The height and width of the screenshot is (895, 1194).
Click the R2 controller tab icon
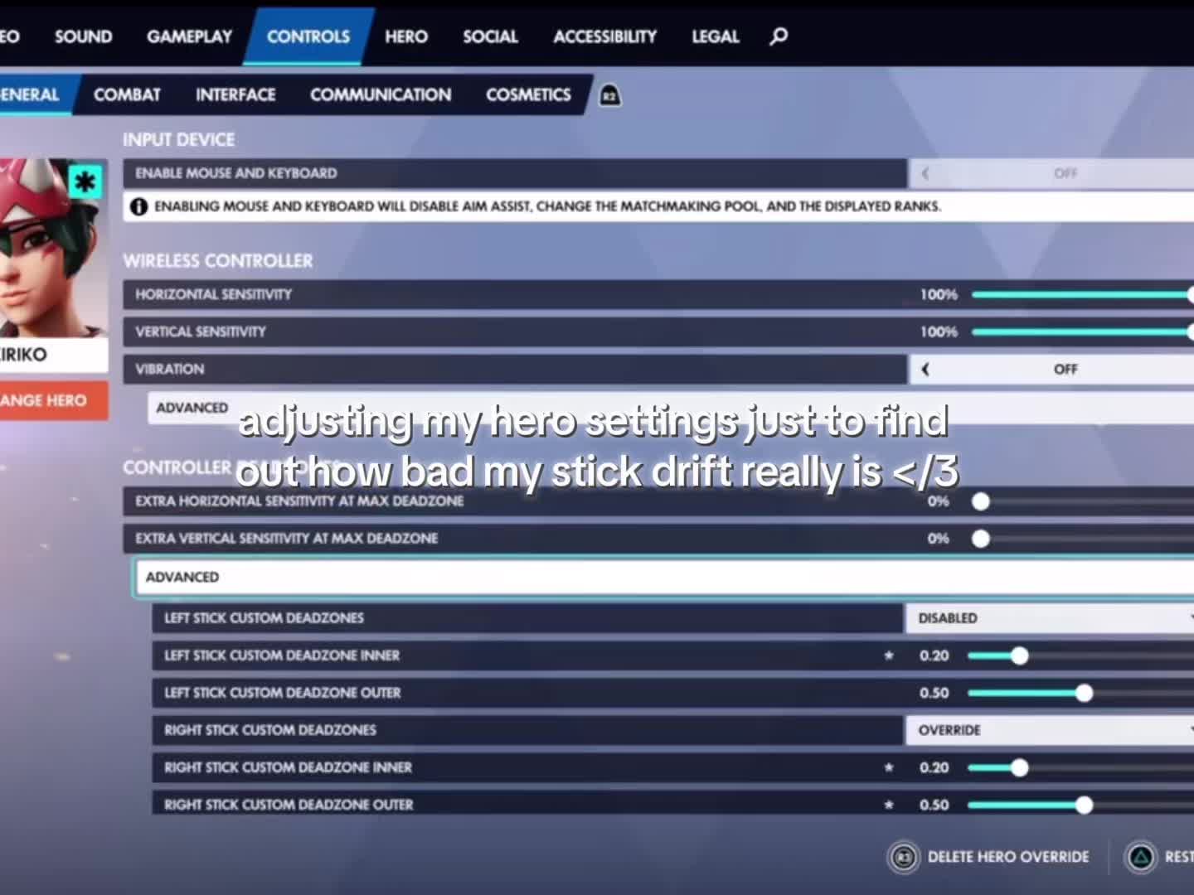pyautogui.click(x=609, y=95)
